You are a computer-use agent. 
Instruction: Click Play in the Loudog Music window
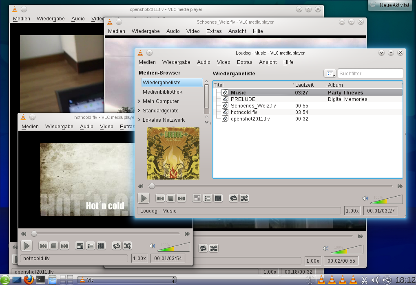[x=144, y=198]
